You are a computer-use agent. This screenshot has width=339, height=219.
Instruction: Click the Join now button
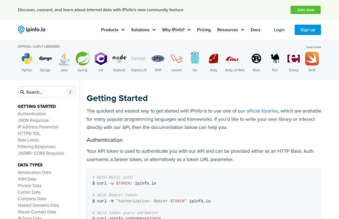pos(306,10)
